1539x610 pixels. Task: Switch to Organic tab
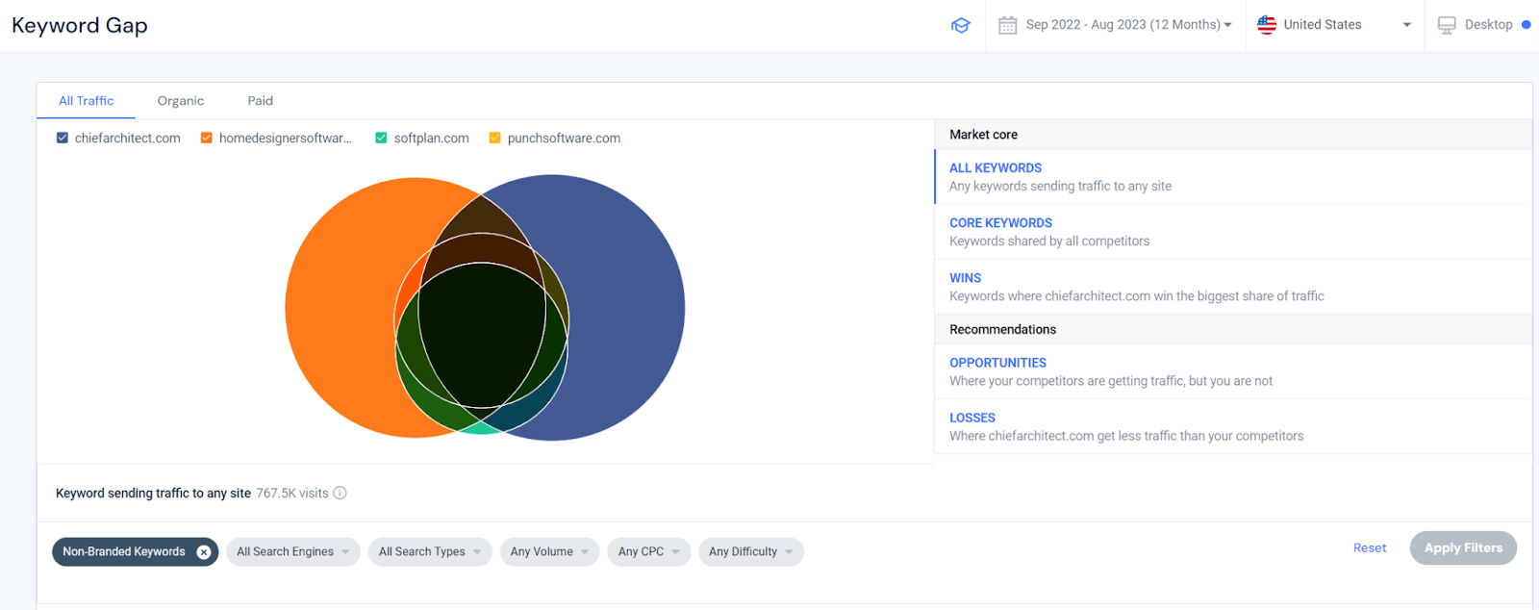click(181, 101)
